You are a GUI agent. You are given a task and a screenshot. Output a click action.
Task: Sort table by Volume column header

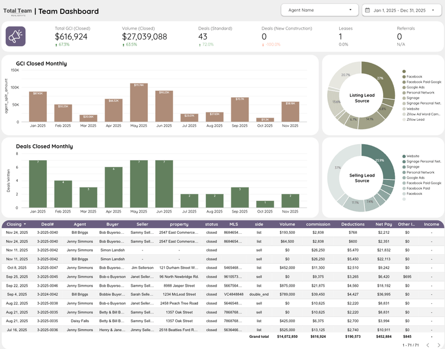point(288,224)
